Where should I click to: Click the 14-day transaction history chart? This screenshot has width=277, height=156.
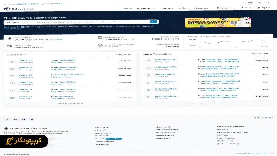233,42
